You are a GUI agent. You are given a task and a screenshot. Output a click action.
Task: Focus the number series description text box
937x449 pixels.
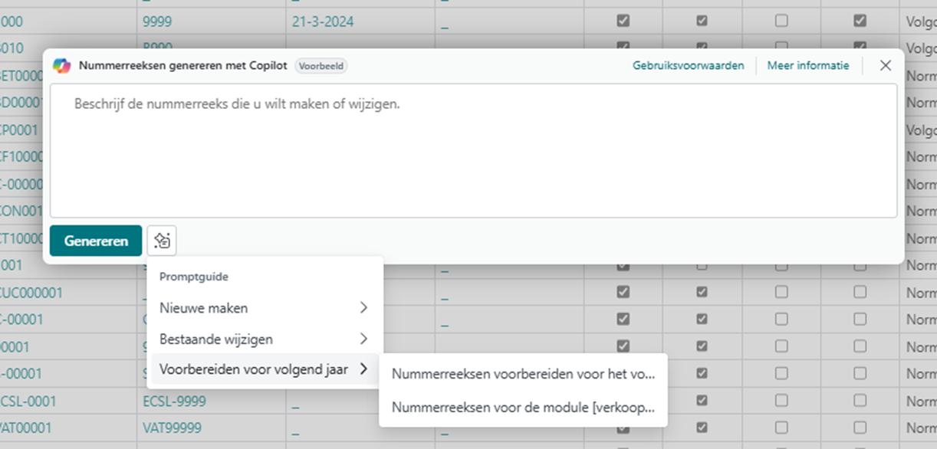[x=473, y=150]
